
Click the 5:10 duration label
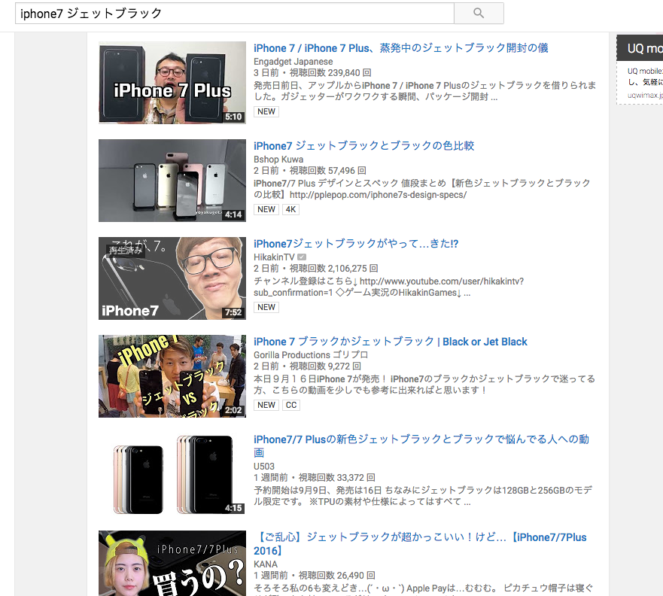click(x=233, y=117)
